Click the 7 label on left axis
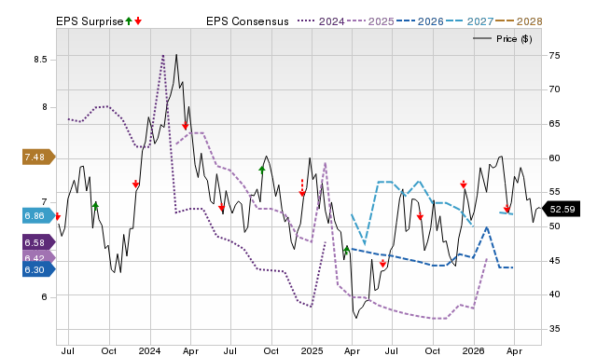Image resolution: width=597 pixels, height=356 pixels. click(45, 202)
